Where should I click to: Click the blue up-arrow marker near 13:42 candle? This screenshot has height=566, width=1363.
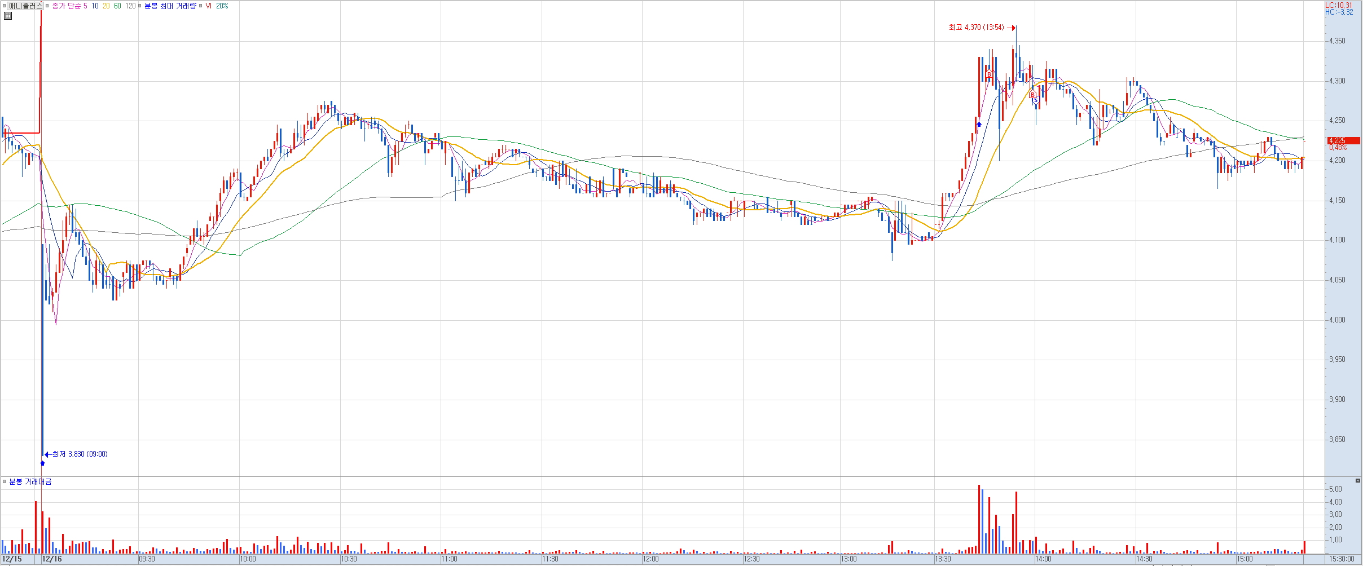[x=979, y=124]
